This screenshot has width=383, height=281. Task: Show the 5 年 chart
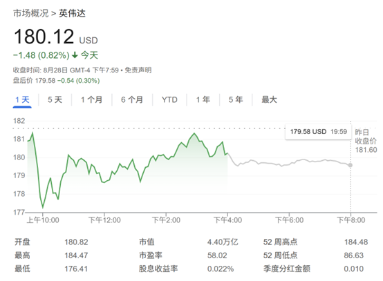coord(236,99)
